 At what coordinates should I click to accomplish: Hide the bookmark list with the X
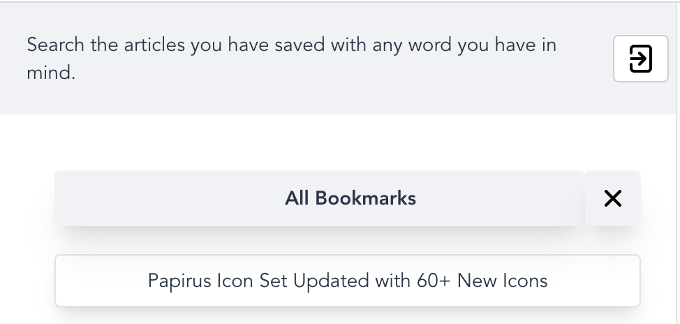click(613, 198)
